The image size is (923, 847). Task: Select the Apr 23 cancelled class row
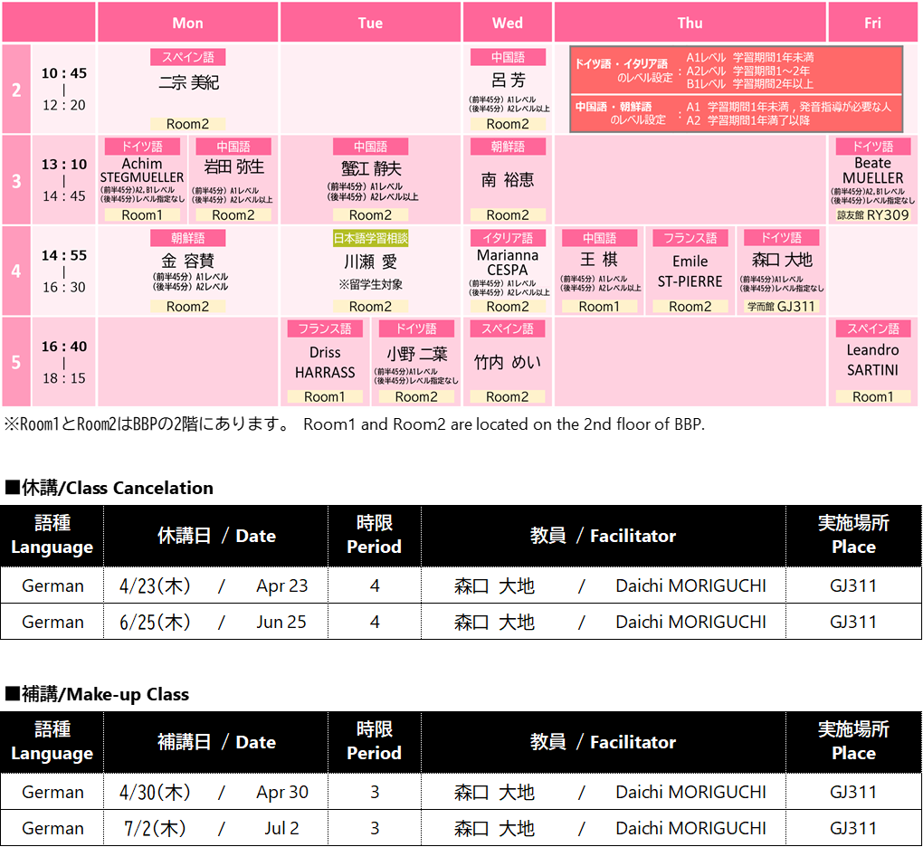(x=461, y=585)
